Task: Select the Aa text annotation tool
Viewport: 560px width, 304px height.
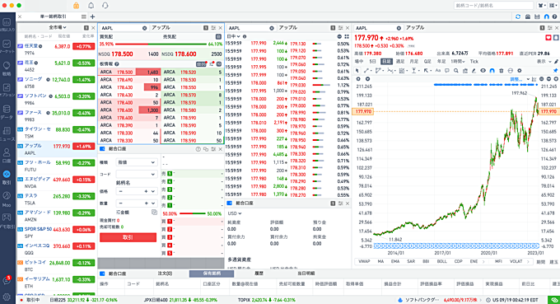Action: pos(438,71)
